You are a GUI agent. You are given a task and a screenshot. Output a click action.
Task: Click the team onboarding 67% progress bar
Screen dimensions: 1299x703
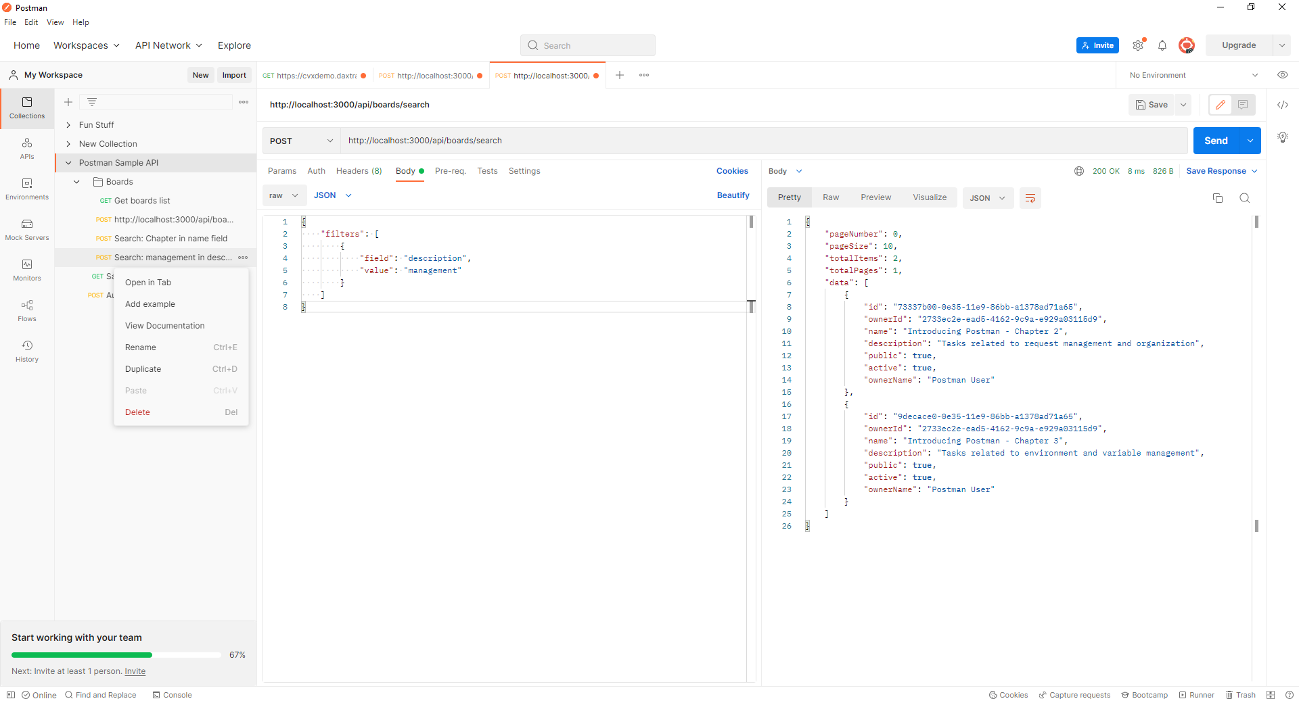click(116, 655)
